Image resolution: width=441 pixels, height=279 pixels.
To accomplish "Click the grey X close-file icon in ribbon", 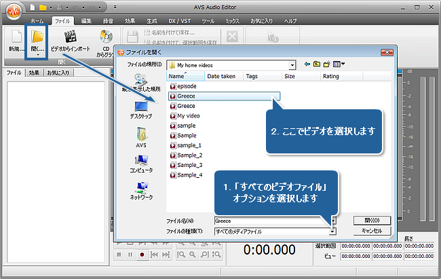I will point(232,37).
